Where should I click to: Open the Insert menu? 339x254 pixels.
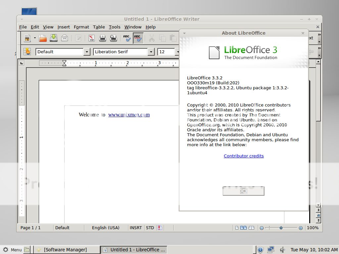(x=64, y=27)
